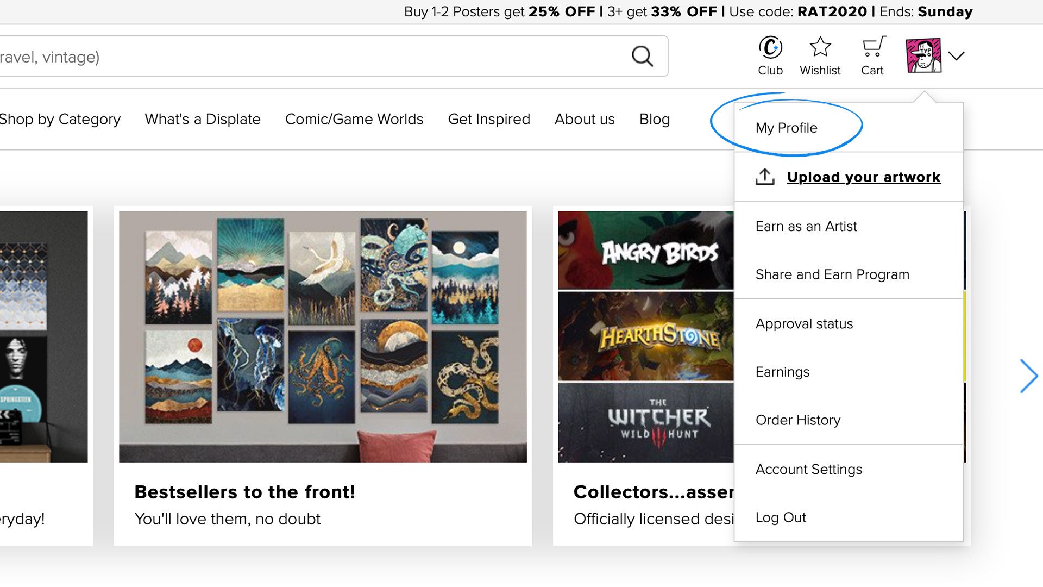
Task: Open The Witcher Wild Hunt banner
Action: point(646,423)
